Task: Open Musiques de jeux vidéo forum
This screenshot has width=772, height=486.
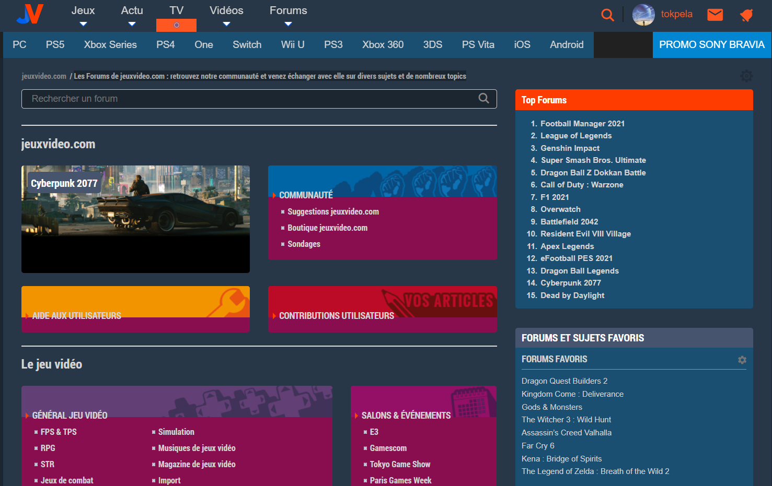Action: tap(197, 448)
